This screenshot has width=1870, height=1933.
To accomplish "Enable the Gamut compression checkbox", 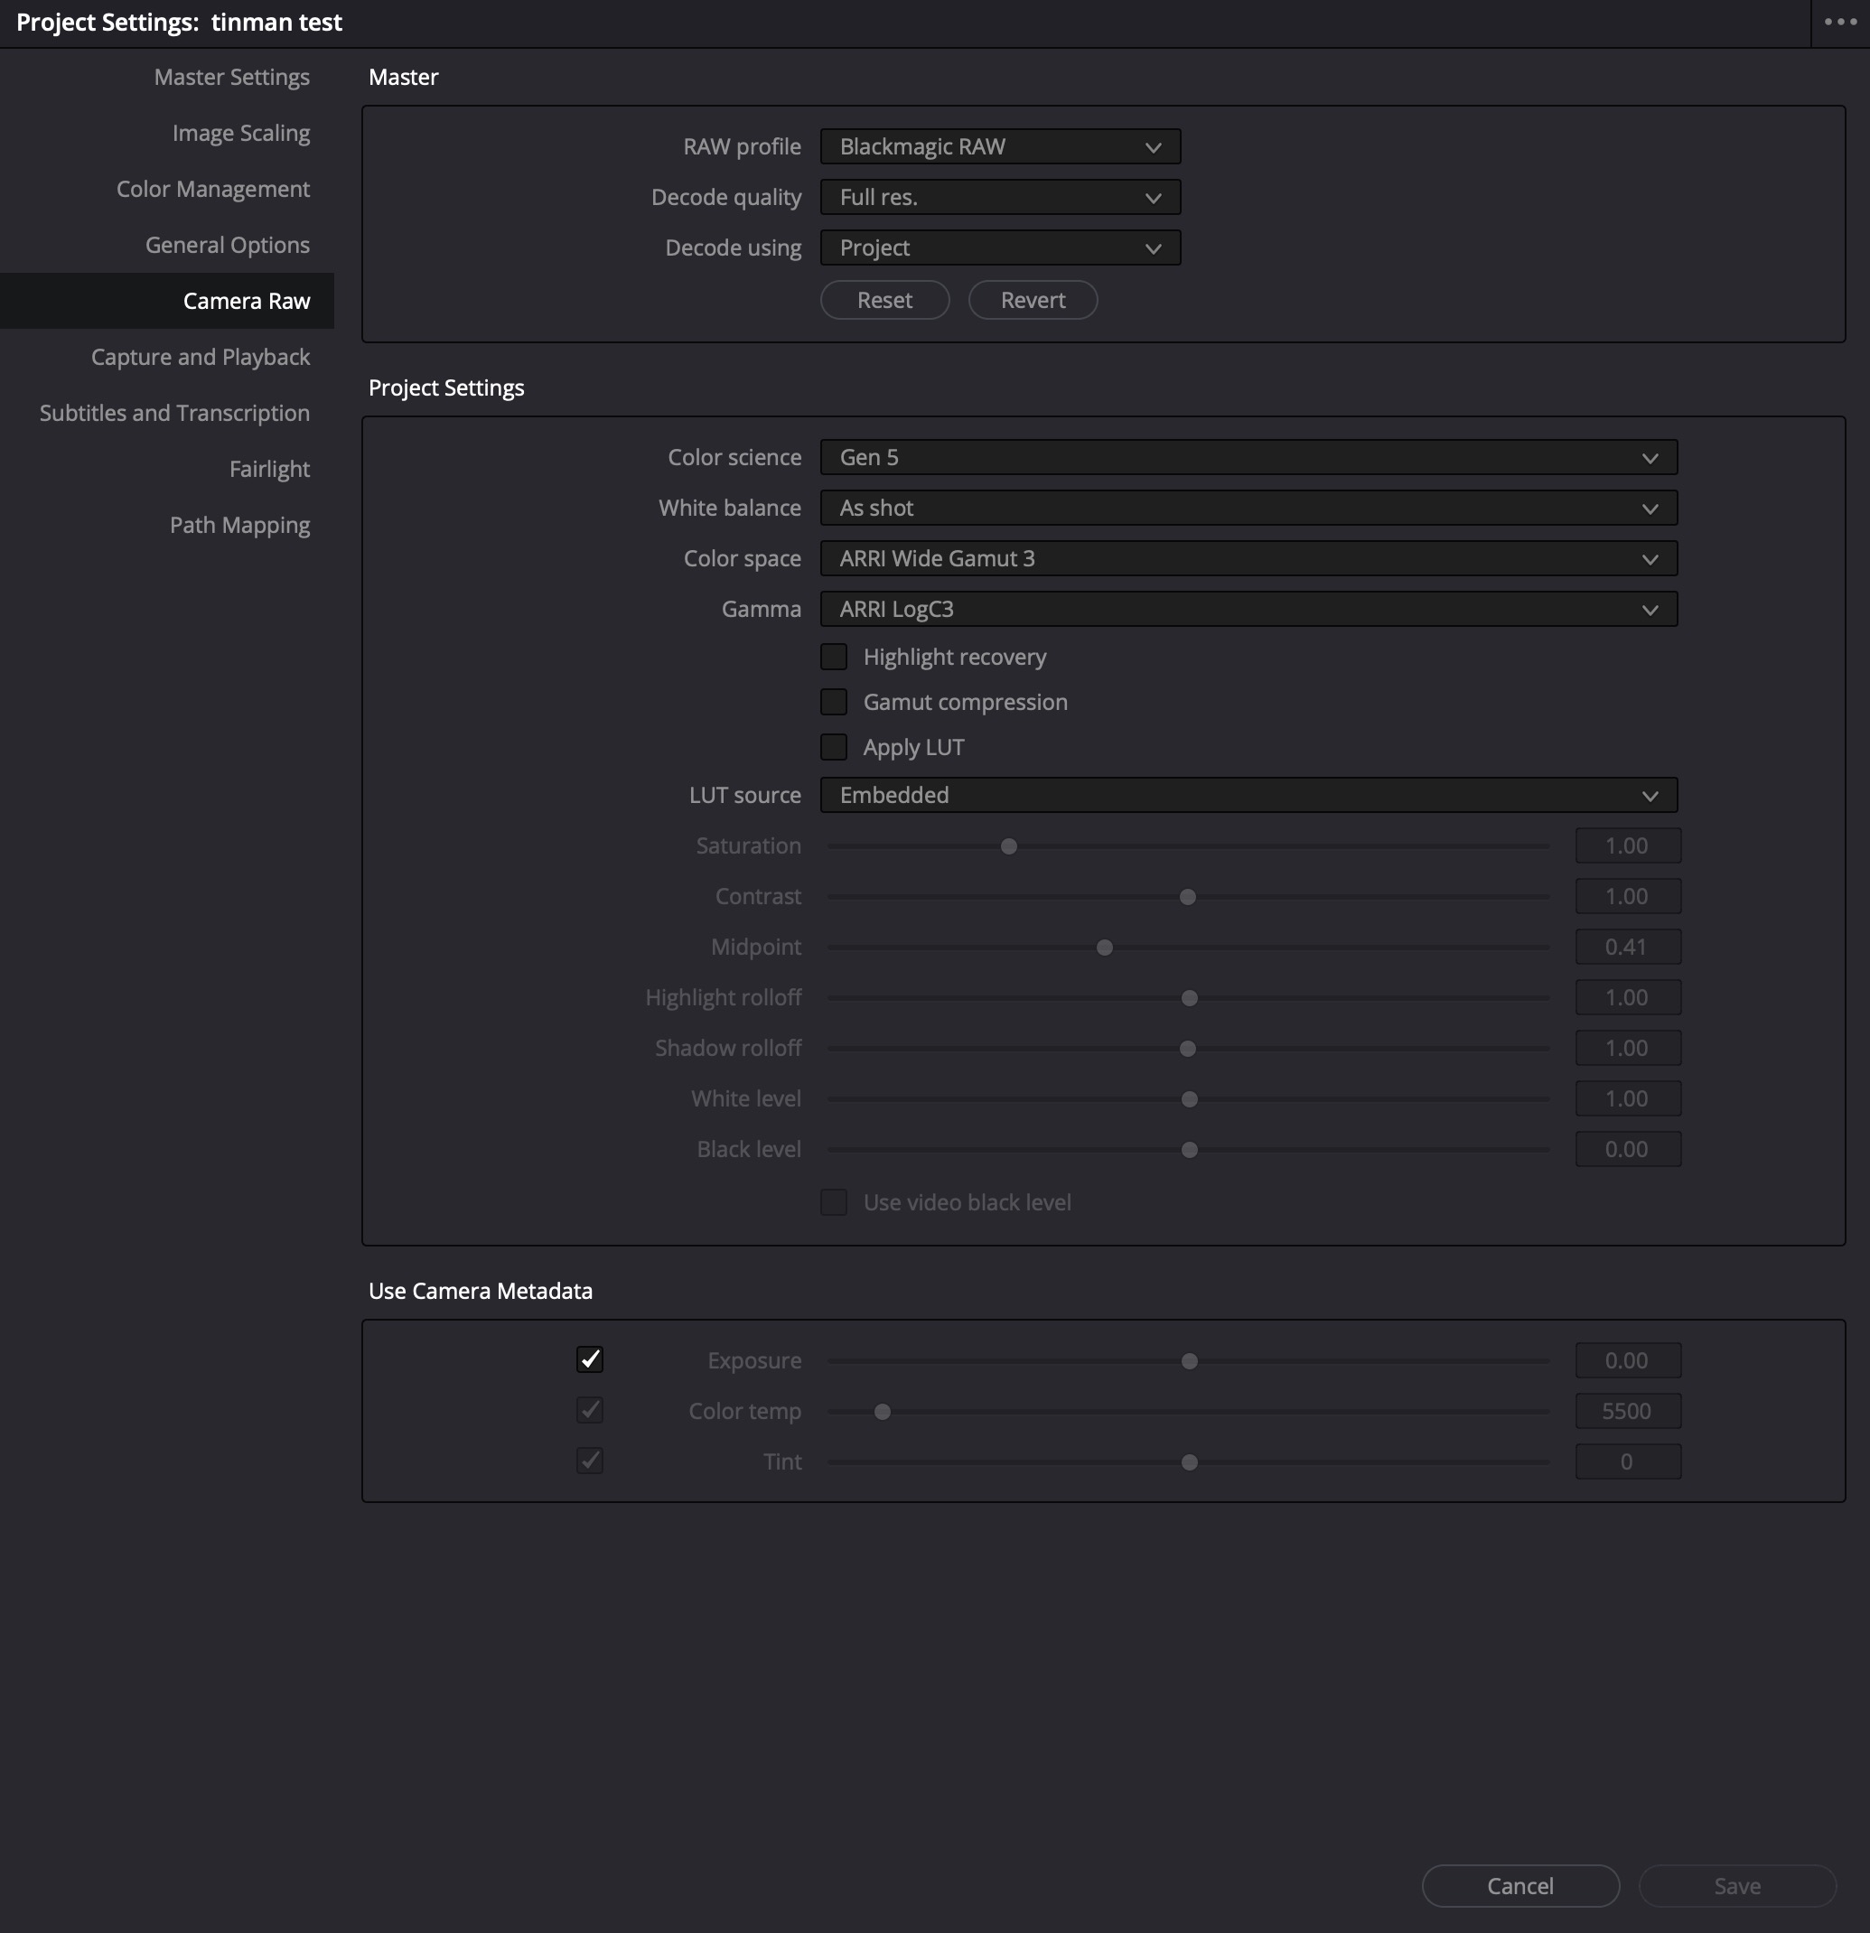I will point(834,702).
